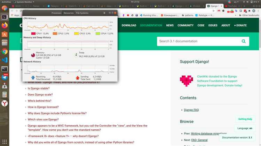Open Files manager from the dock
The width and height of the screenshot is (261, 146).
[5, 43]
